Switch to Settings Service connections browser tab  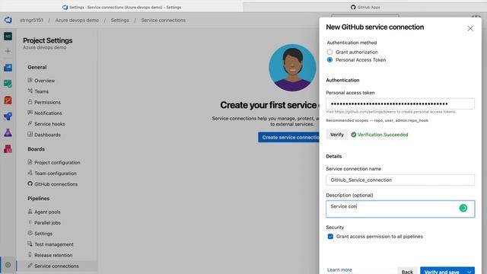point(122,7)
